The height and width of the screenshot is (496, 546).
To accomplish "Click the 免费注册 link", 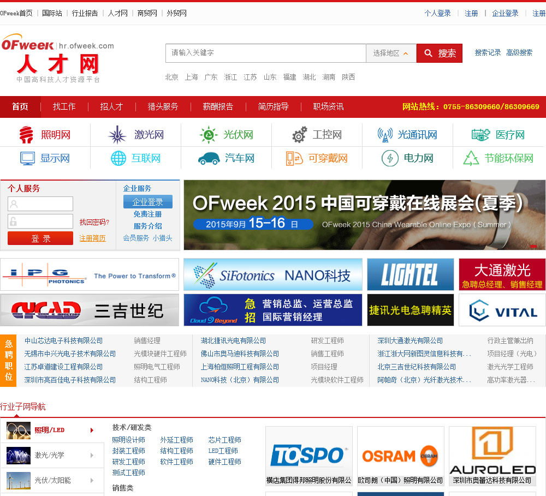I will pos(147,214).
